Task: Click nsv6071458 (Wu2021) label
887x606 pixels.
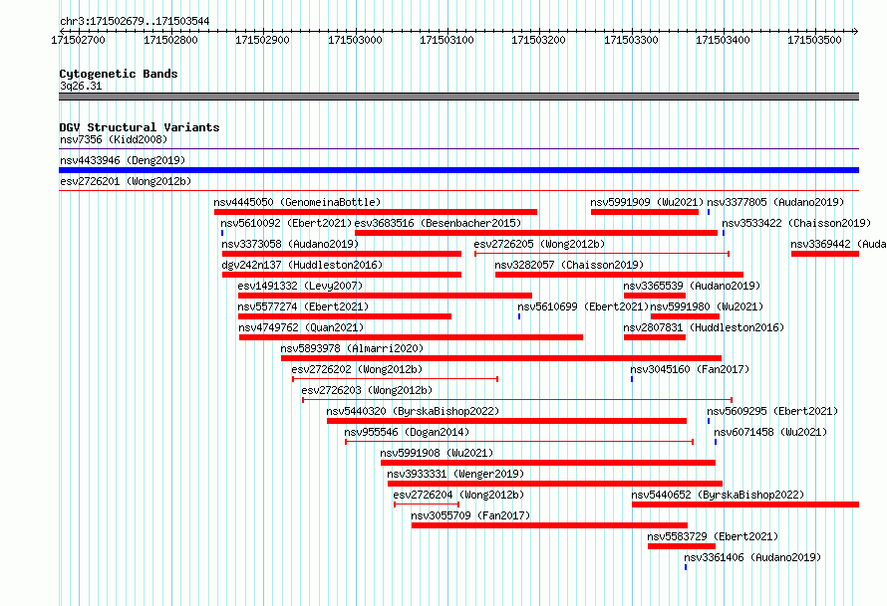Action: (770, 432)
